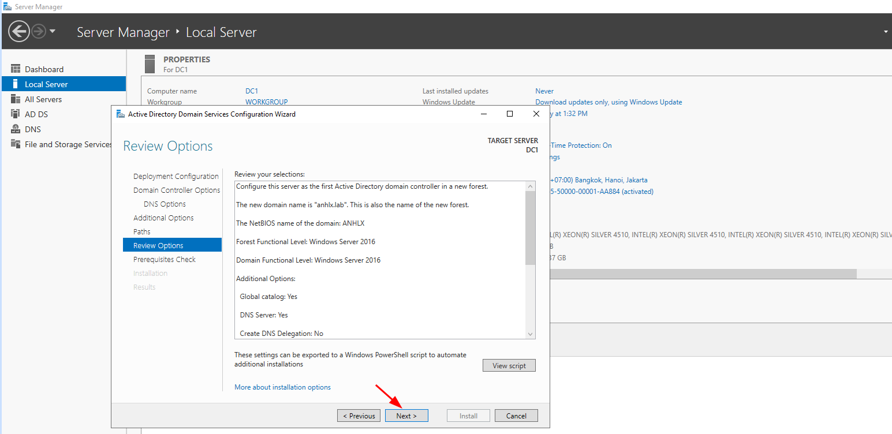Open File and Storage Services icon
The height and width of the screenshot is (434, 892).
(16, 144)
